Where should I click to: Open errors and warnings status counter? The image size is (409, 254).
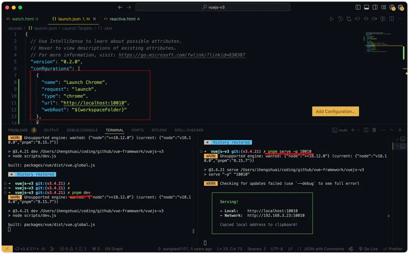pyautogui.click(x=73, y=249)
